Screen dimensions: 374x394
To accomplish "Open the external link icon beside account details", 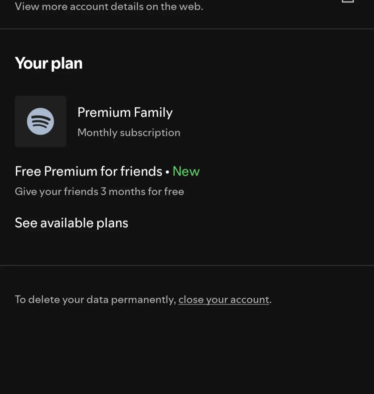I will tap(348, 1).
